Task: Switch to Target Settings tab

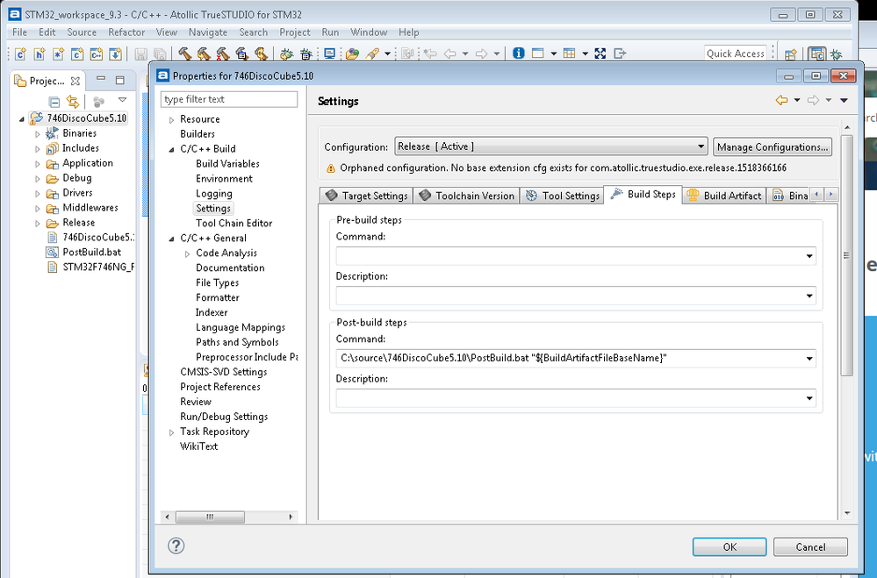Action: [367, 196]
